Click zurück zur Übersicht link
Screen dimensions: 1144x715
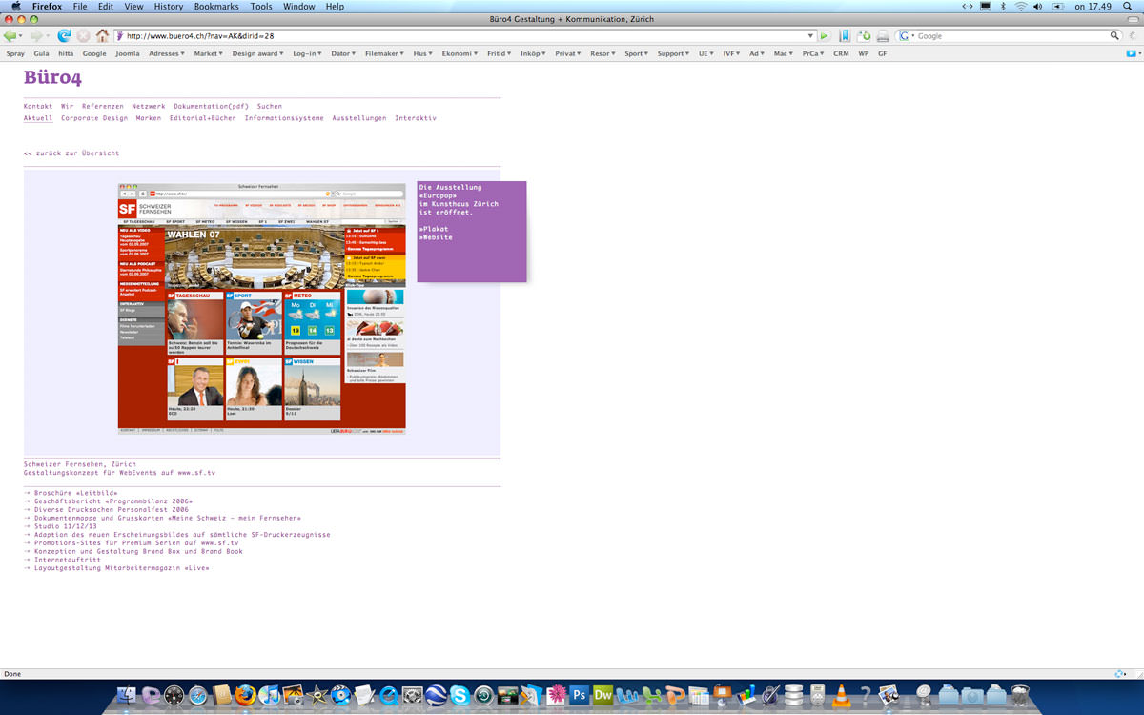point(71,153)
